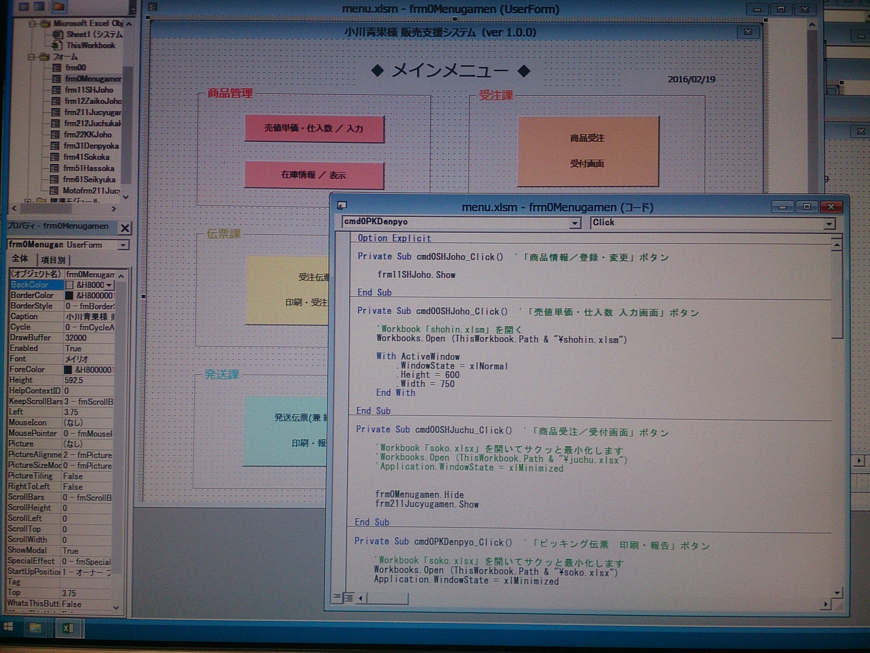Screen dimensions: 870x653
Task: Click the UserForm designer window title icon
Action: (152, 7)
